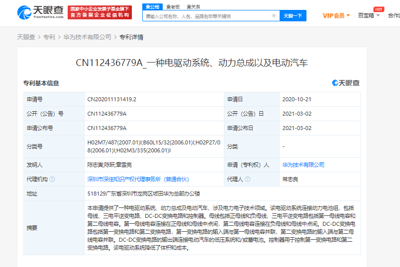This screenshot has height=267, width=400.
Task: Open 华为技术有限公司 in the breadcrumb
Action: 87,37
